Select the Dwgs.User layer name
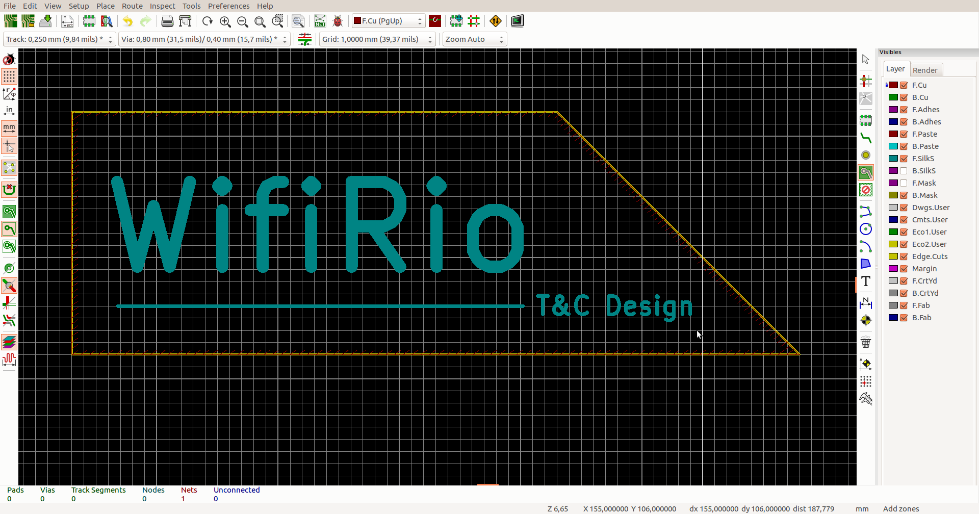The height and width of the screenshot is (514, 979). pyautogui.click(x=931, y=208)
